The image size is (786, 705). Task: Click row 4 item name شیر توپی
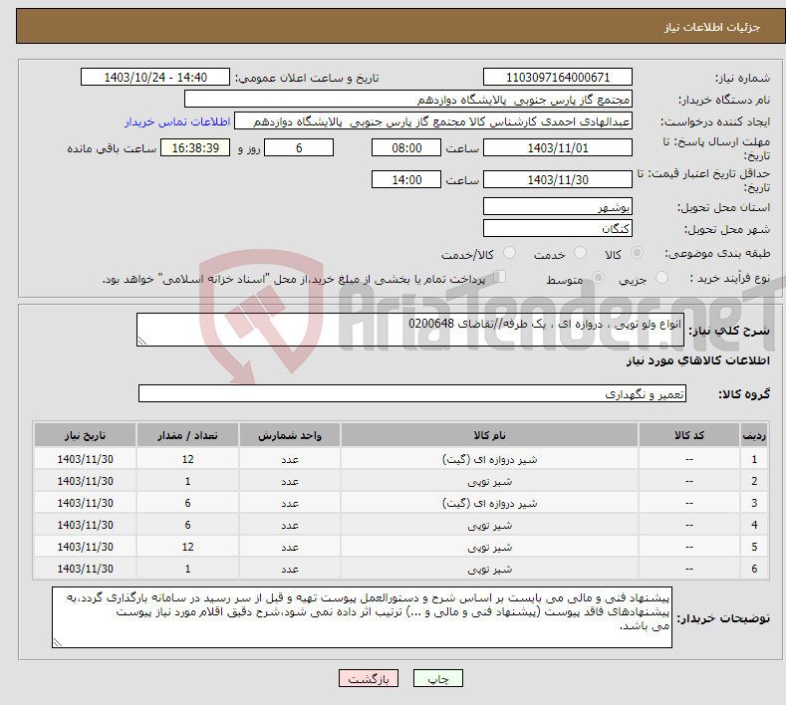click(489, 525)
